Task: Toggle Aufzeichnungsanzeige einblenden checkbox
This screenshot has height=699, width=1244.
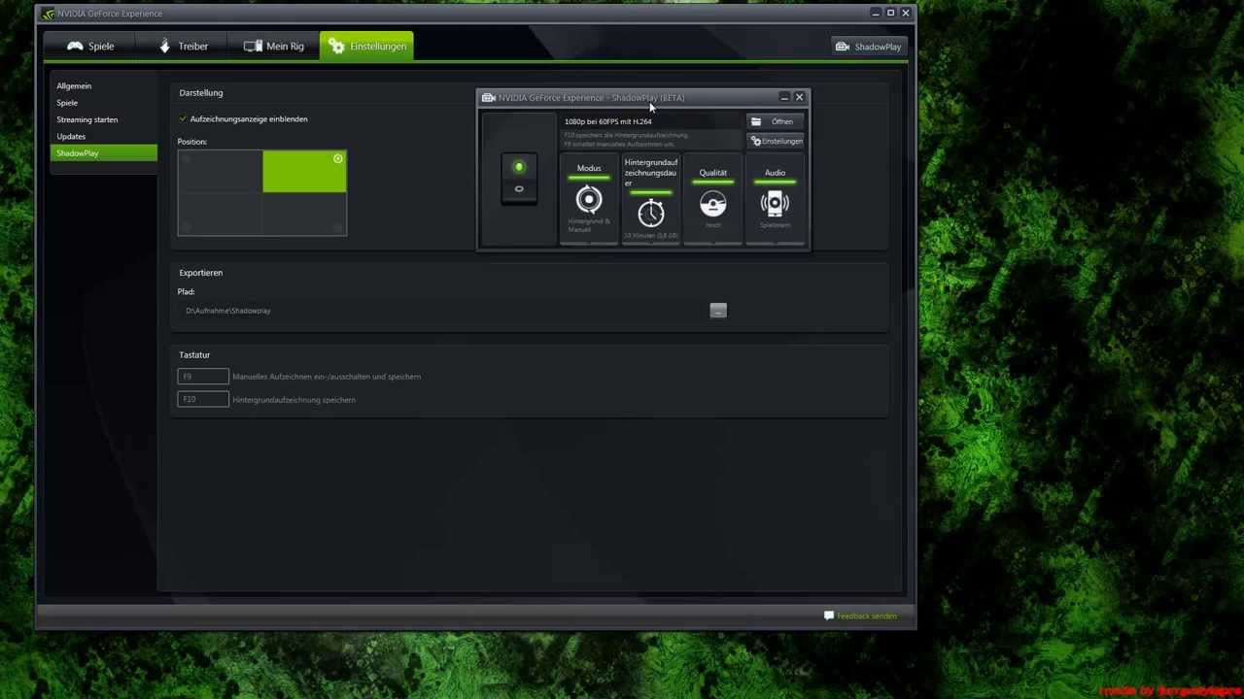Action: click(183, 118)
